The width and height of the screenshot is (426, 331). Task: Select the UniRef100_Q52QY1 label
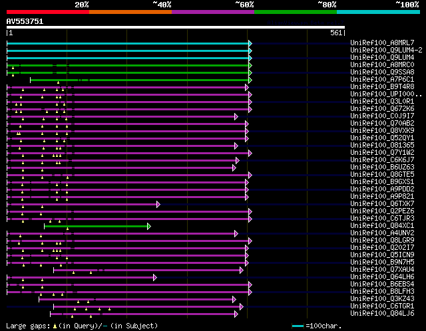coord(382,138)
